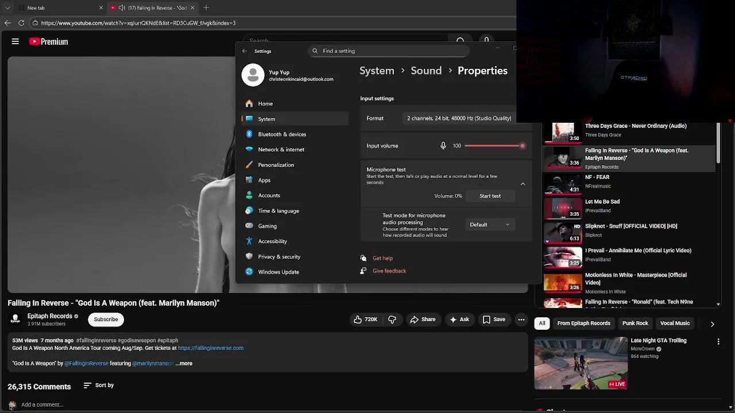
Task: Expand the description with ...more
Action: pos(184,363)
